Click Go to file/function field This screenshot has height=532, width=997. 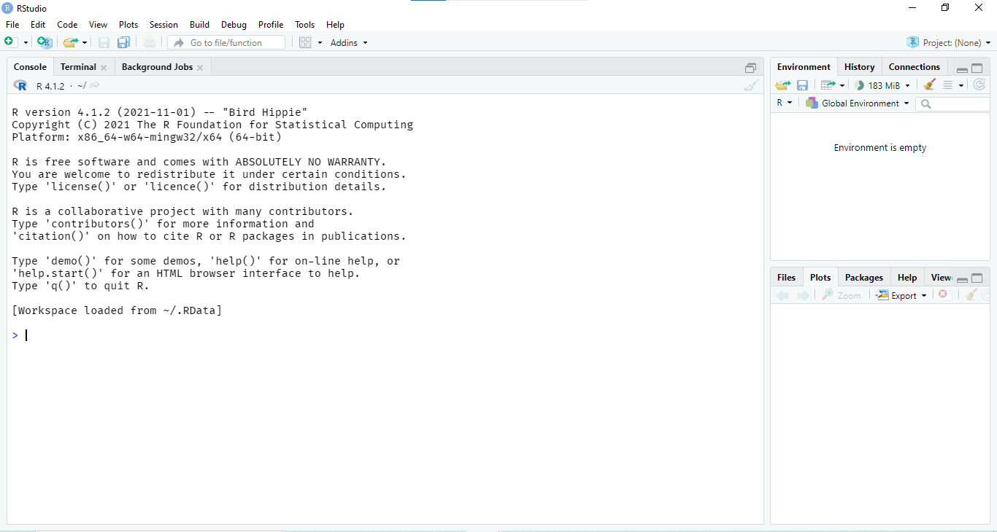click(x=226, y=42)
